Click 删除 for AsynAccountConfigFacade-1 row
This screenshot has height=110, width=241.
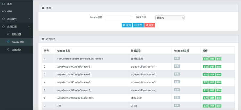pos(218,67)
